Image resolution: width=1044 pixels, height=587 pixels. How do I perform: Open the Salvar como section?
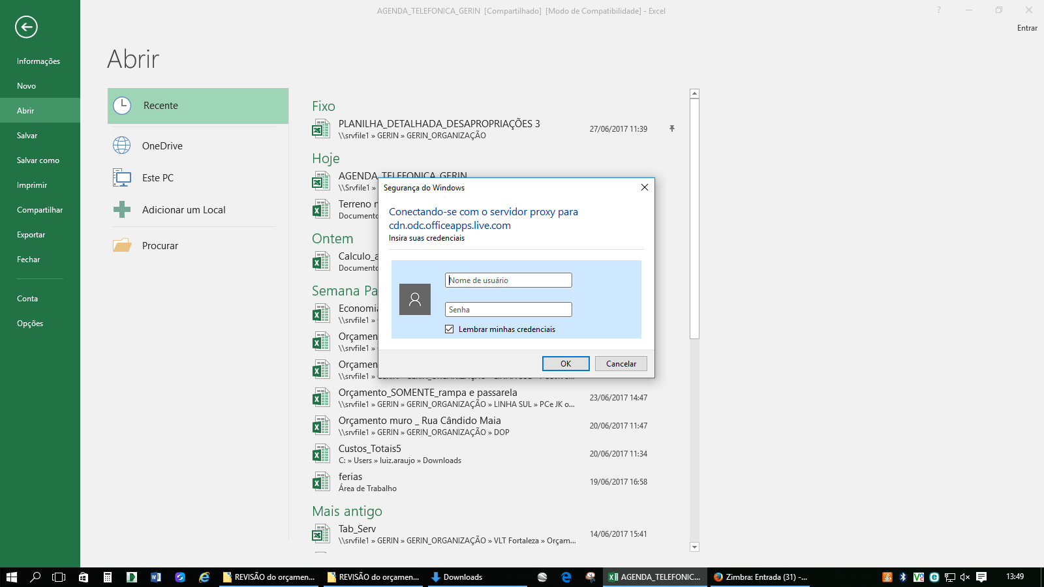point(38,160)
